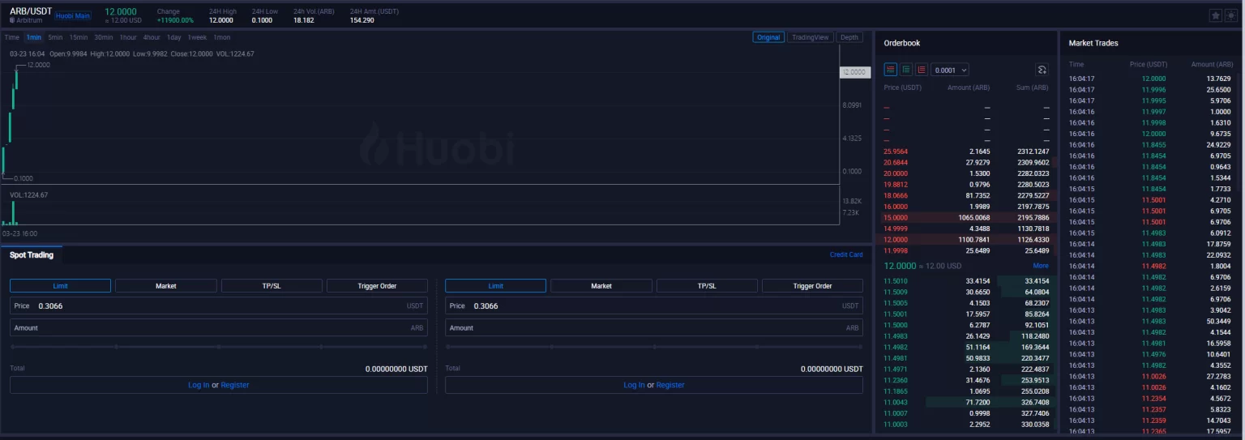Select Trigger Order in the sell panel
This screenshot has height=440, width=1245.
(812, 286)
